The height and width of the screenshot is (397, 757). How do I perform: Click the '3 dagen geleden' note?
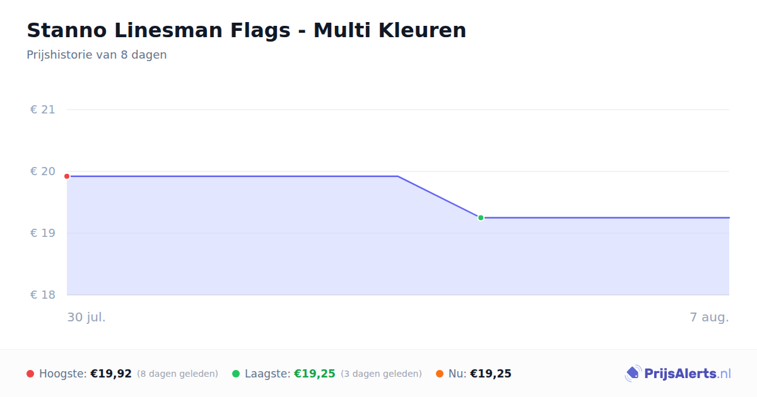coord(381,374)
